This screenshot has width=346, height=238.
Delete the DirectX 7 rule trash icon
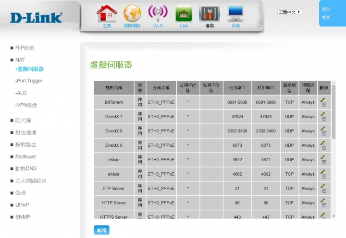click(x=324, y=119)
